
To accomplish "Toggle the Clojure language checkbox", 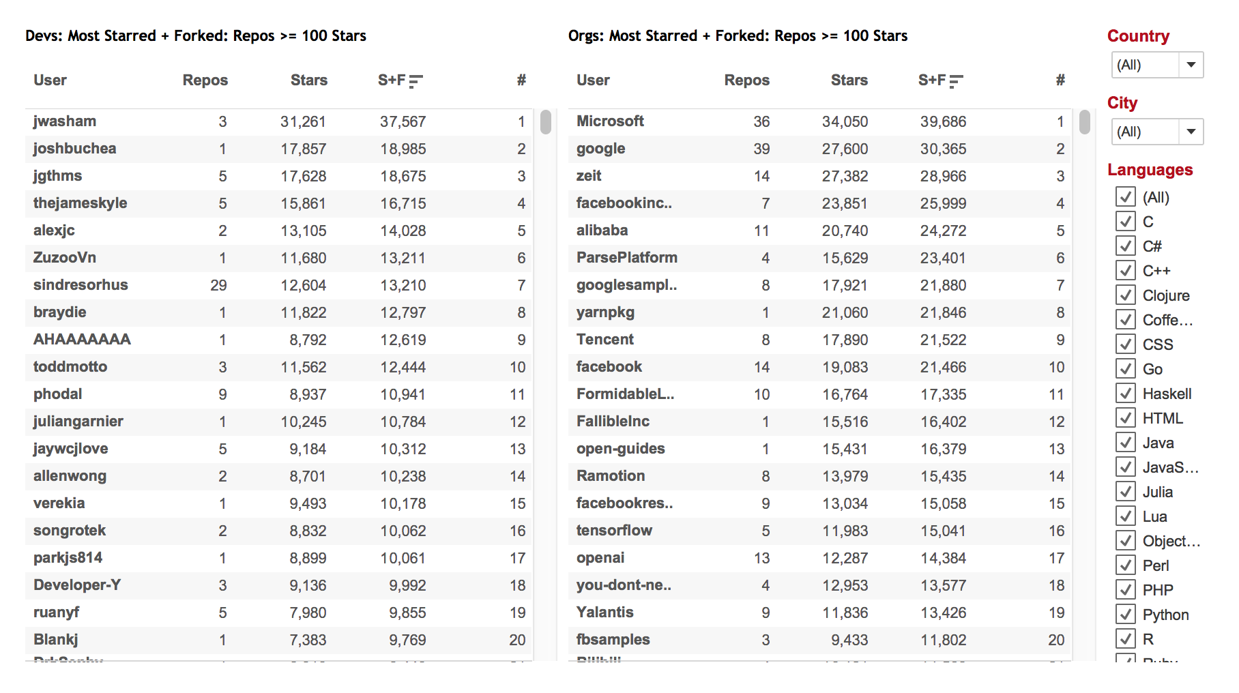I will point(1125,295).
